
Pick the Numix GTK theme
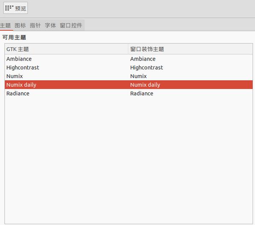pos(15,76)
